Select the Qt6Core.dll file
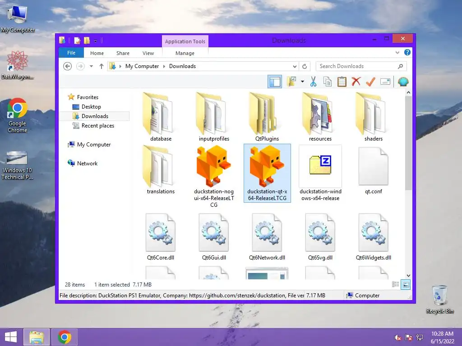 click(161, 237)
